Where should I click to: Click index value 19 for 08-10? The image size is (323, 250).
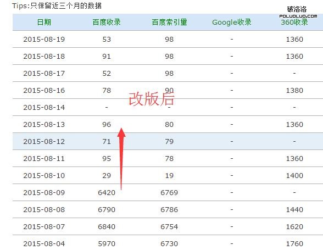tap(169, 176)
